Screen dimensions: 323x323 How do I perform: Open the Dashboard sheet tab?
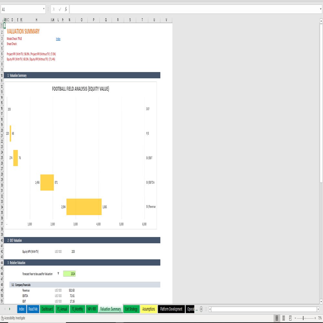tap(47, 309)
